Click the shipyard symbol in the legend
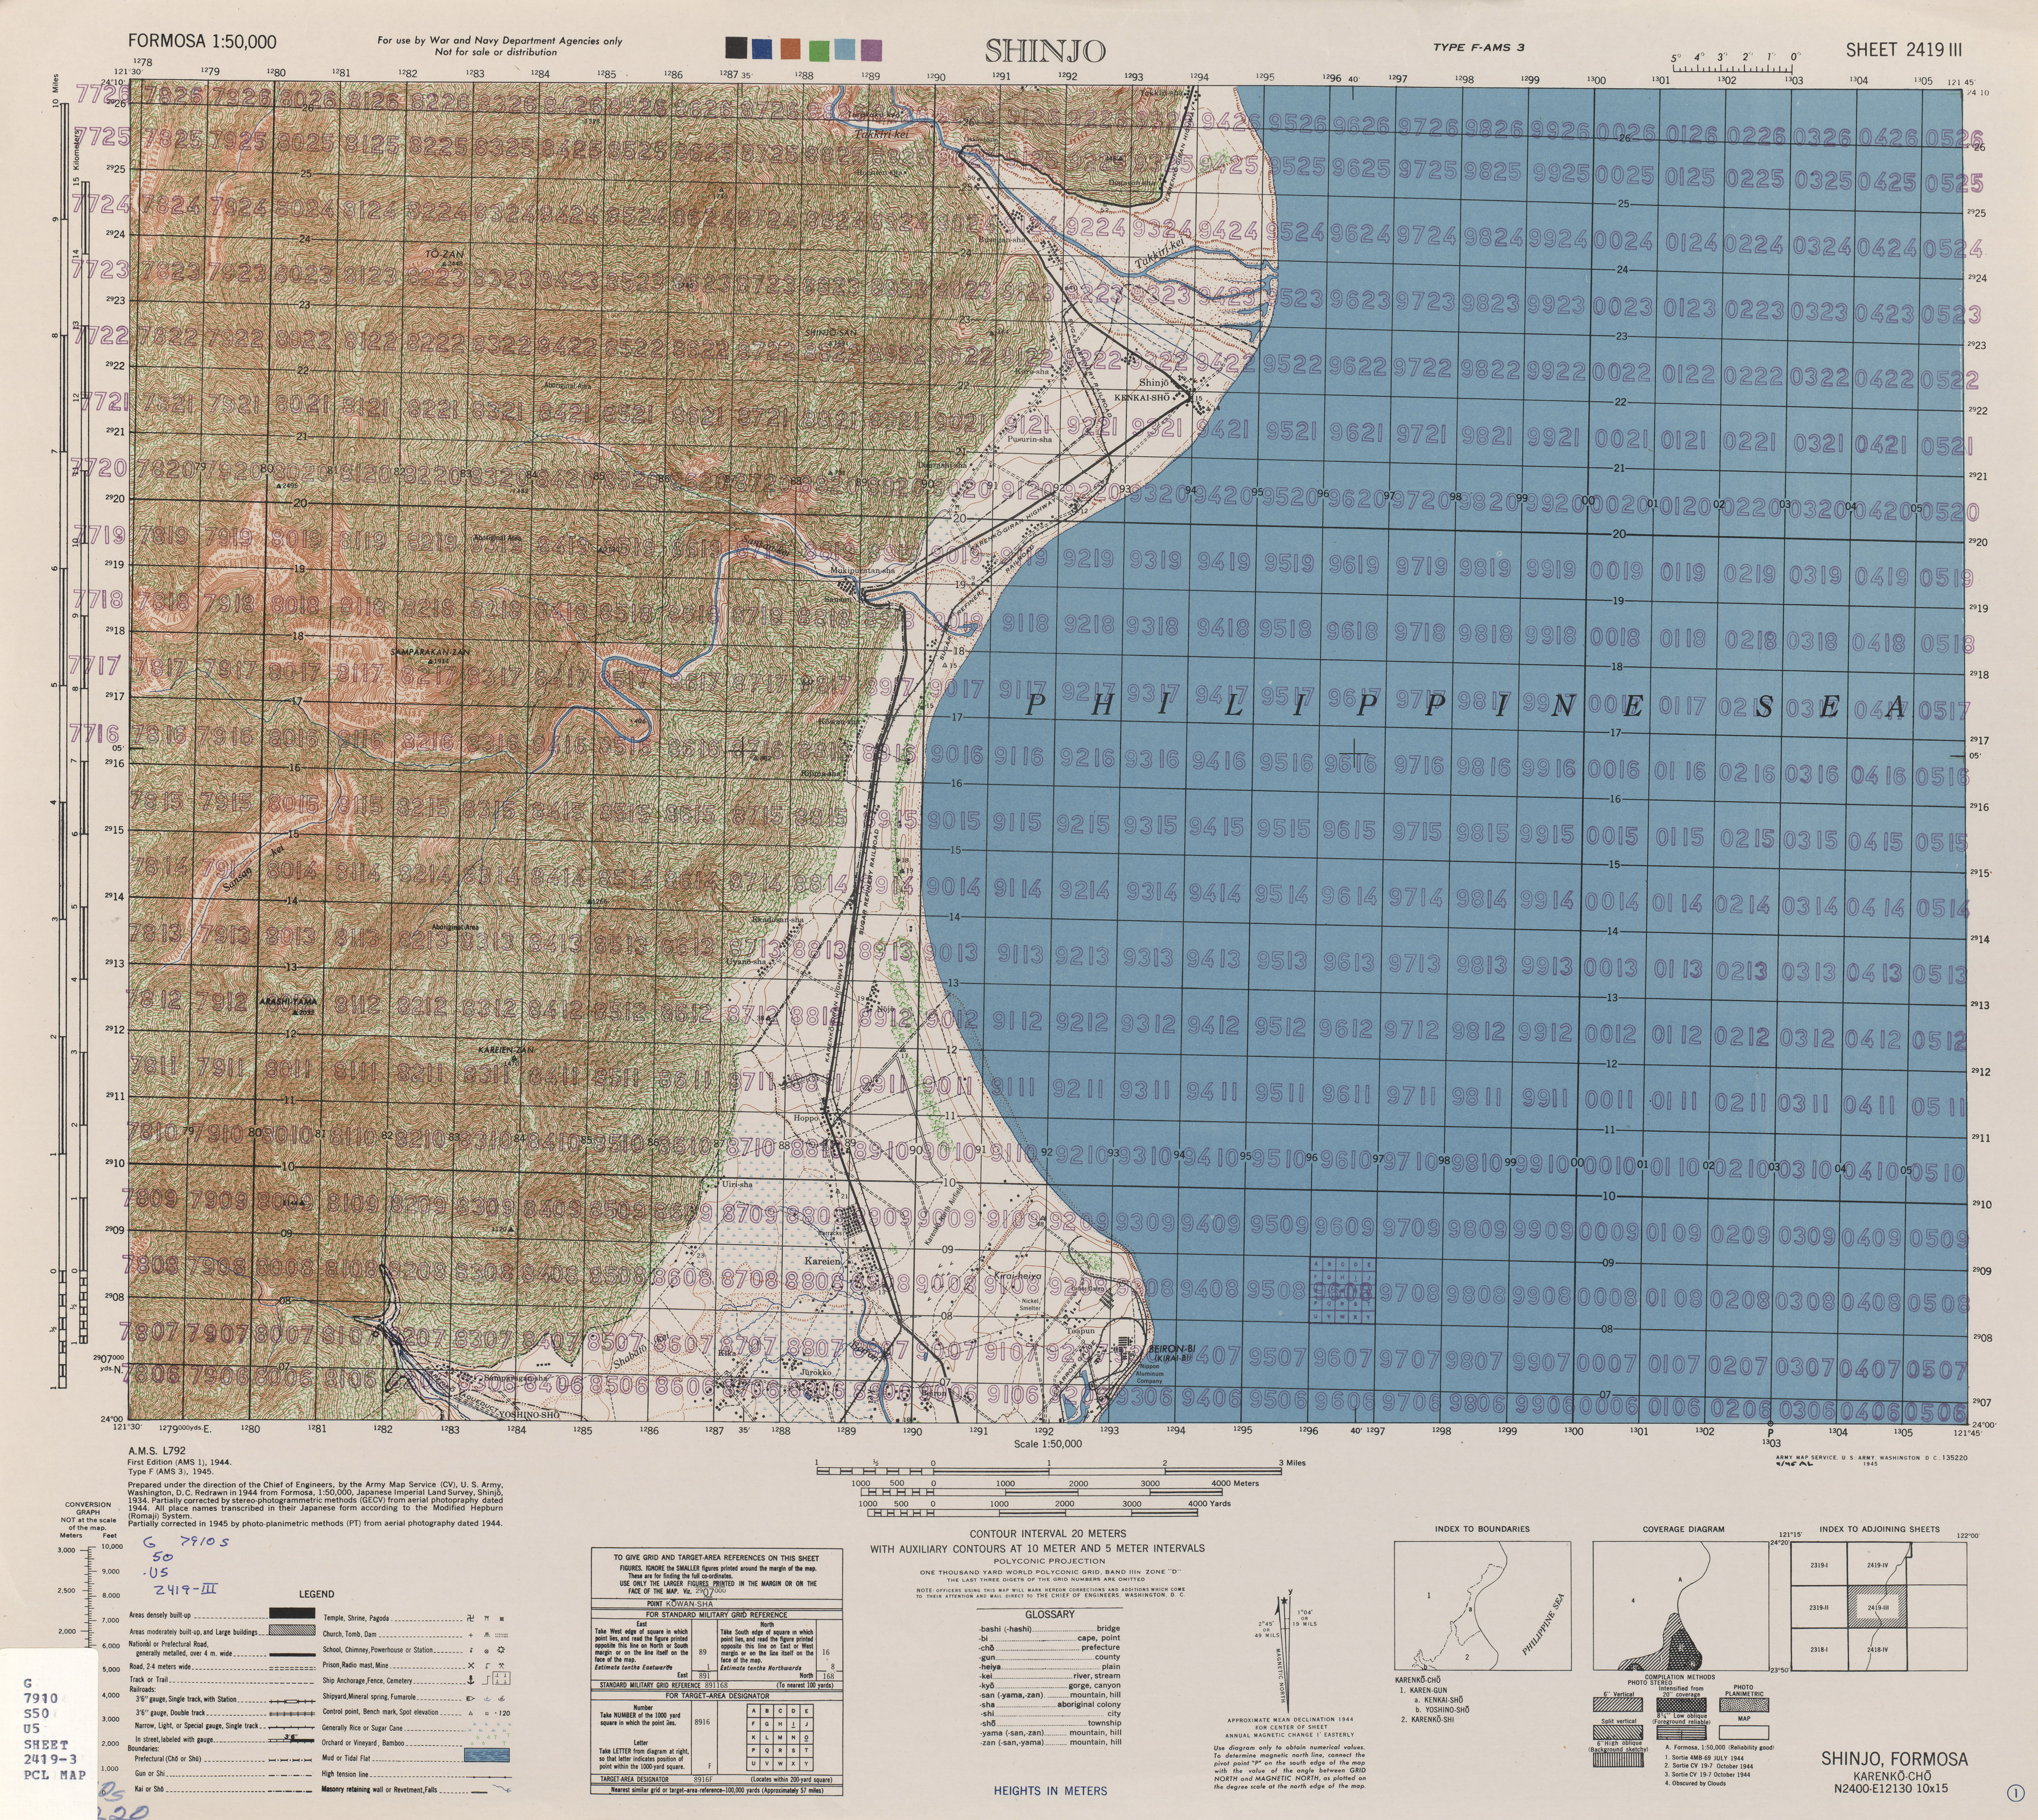Viewport: 2038px width, 1820px height. [471, 1698]
